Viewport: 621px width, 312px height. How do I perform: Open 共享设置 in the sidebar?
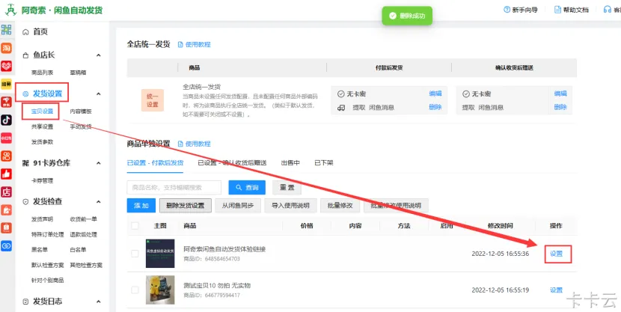tap(42, 126)
